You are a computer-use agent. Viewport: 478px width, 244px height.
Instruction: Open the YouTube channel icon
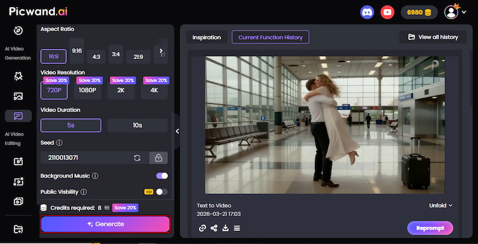[x=388, y=12]
